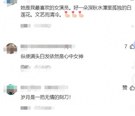Open avatar of the 心中女神 commenter
Screen dimensions: 135x116
click(x=11, y=48)
